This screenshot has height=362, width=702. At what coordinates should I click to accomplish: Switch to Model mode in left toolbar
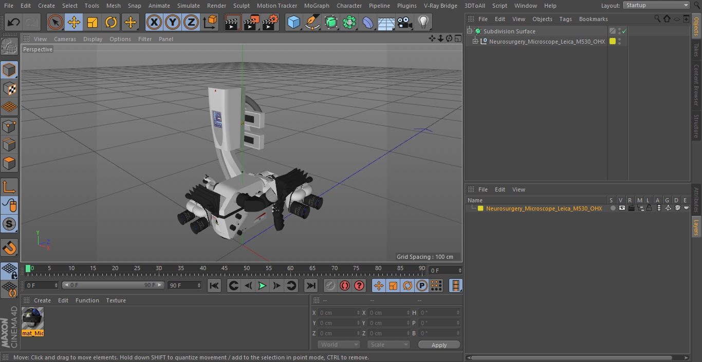9,70
